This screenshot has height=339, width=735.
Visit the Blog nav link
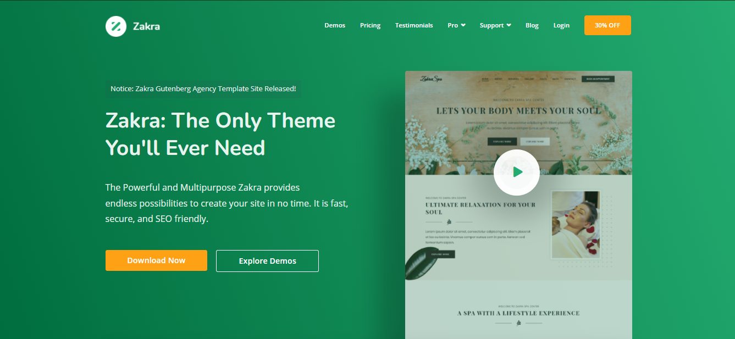click(532, 25)
